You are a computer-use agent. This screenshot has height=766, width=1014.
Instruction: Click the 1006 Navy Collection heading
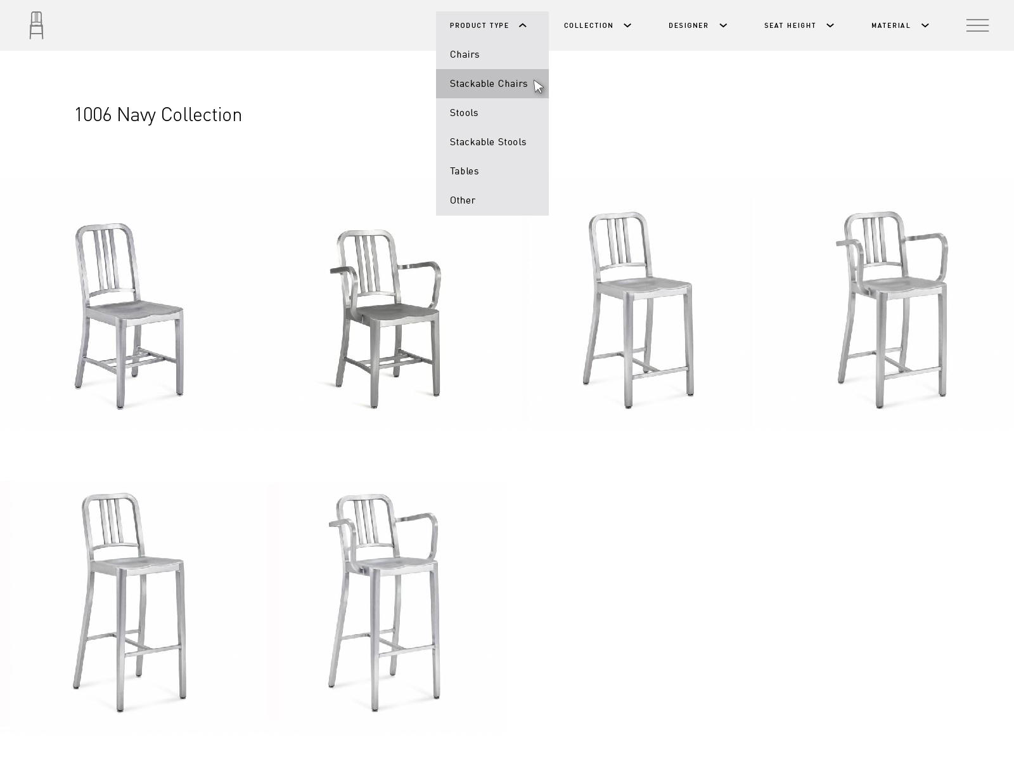(x=158, y=115)
